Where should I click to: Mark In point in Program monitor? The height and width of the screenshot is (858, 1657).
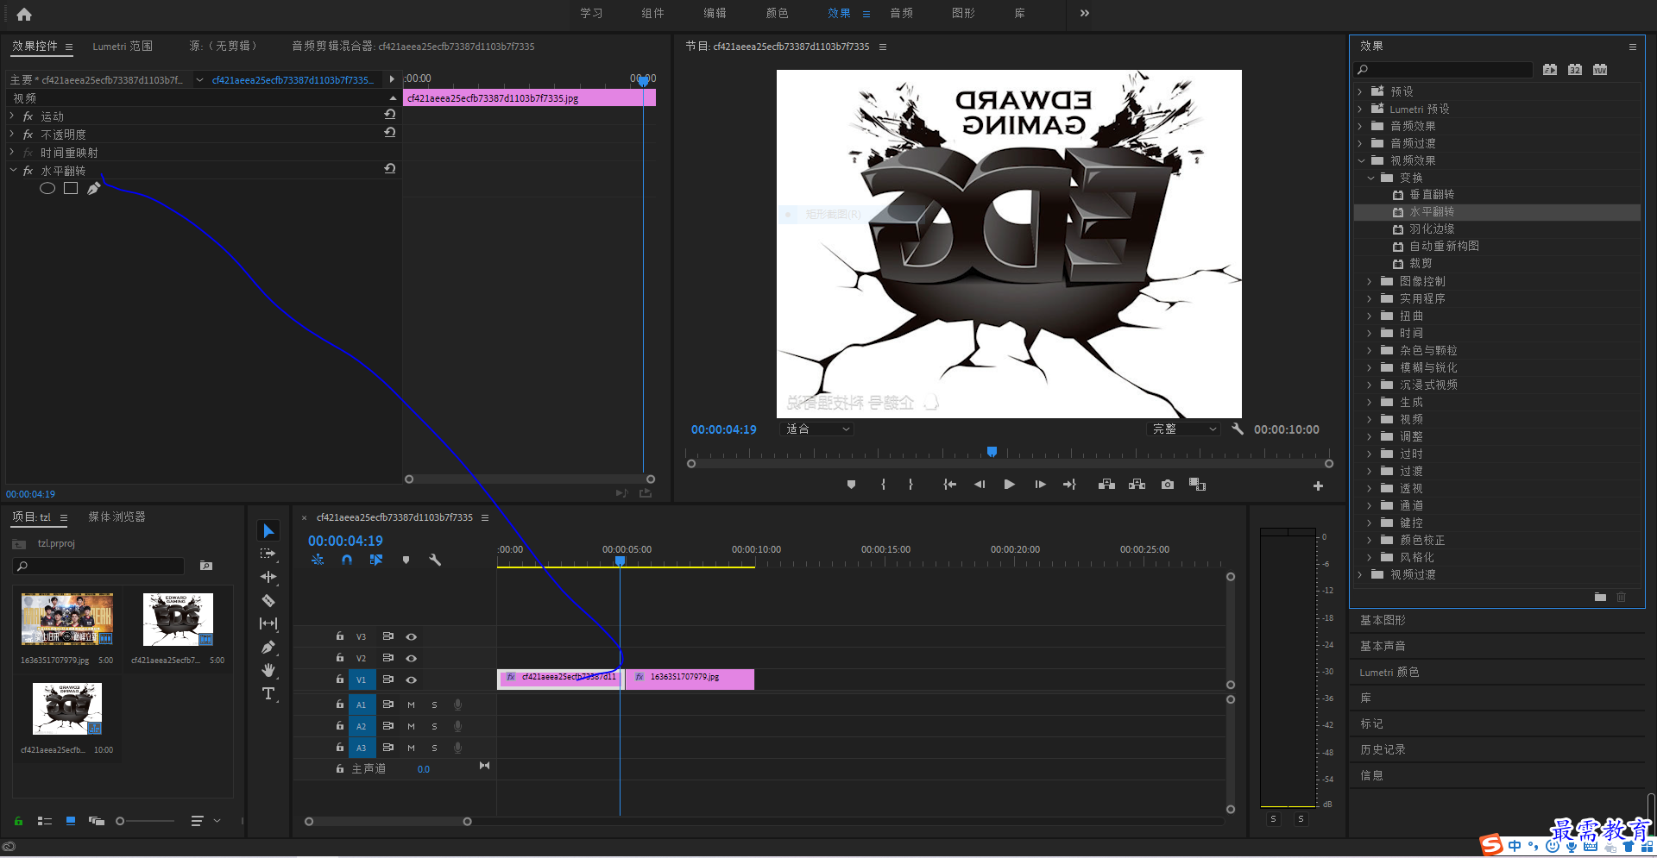(x=883, y=485)
